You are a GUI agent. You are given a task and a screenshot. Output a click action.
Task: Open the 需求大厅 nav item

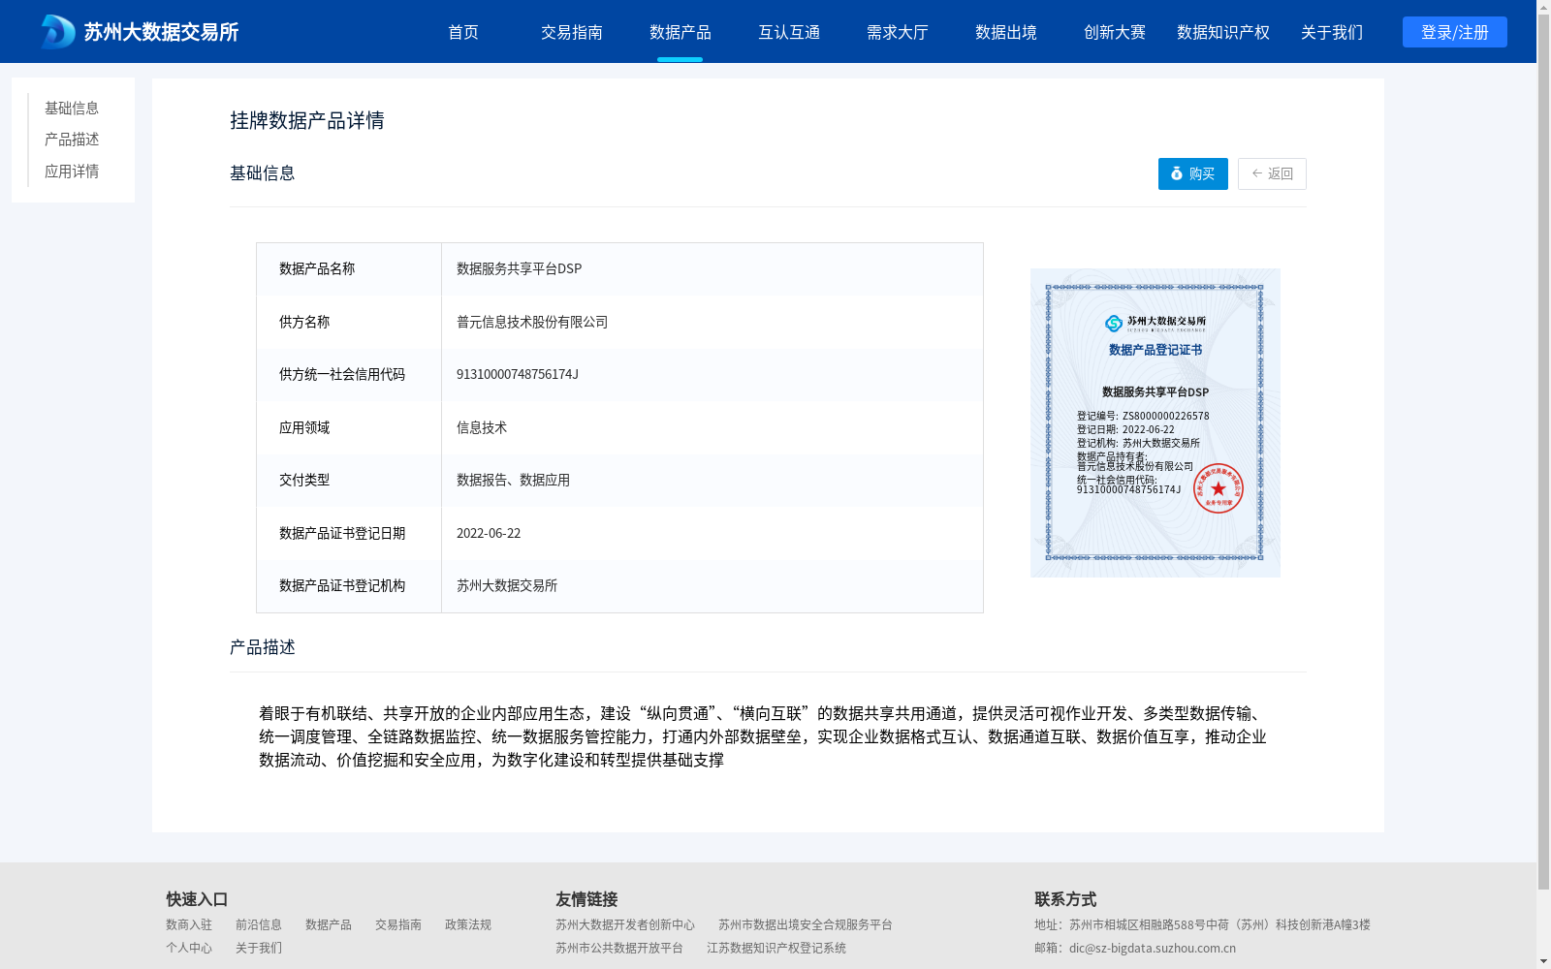point(898,32)
